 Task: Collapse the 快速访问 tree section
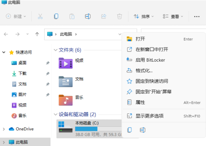coord(4,52)
